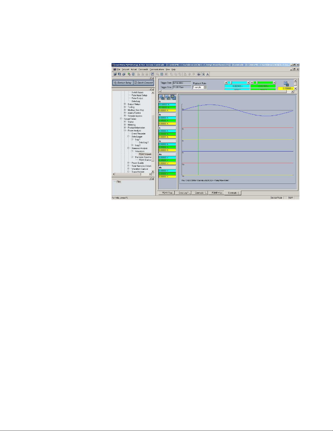Click the Trigger Time field

(x=182, y=87)
